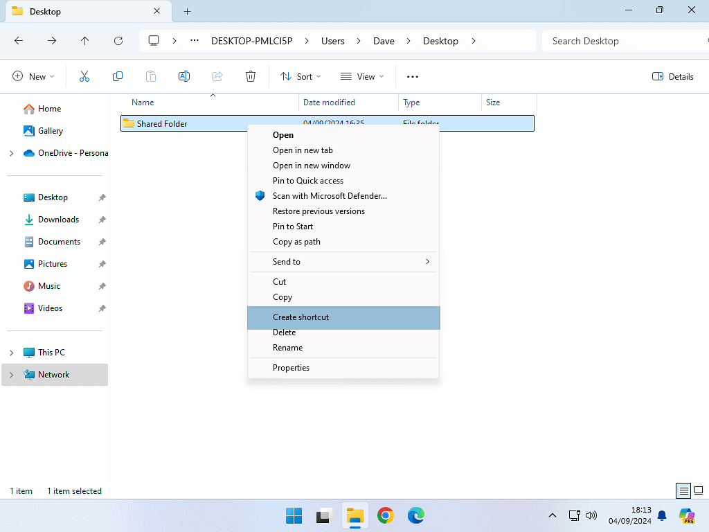Screen dimensions: 709x532
Task: Open Downloads in the sidebar
Action: tap(58, 220)
